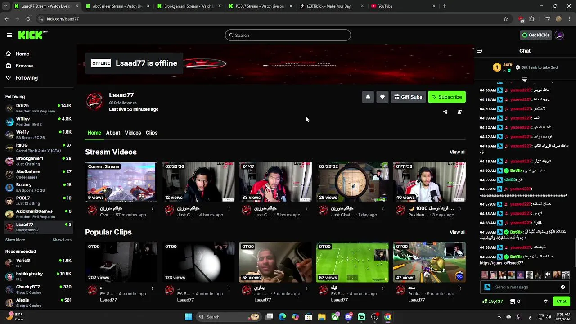This screenshot has height=324, width=576.
Task: Click the user icon beside share
Action: (x=459, y=112)
